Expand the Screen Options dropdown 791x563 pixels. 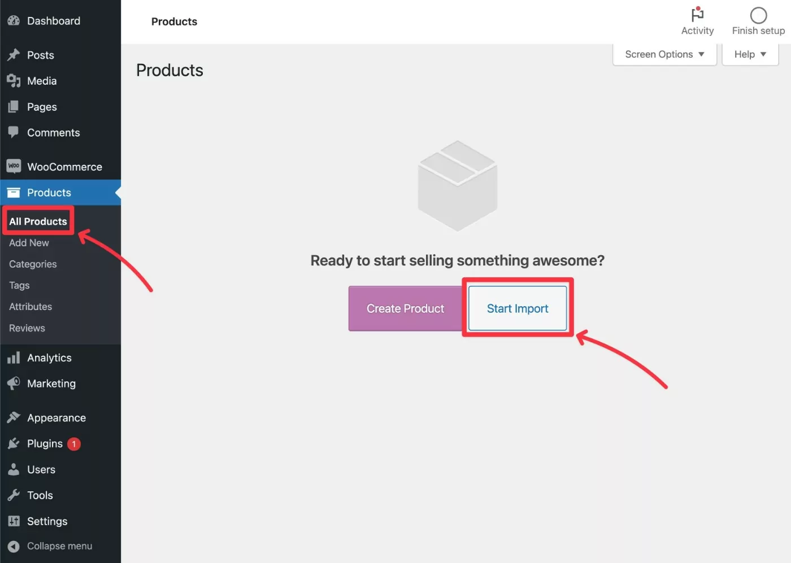pos(664,54)
